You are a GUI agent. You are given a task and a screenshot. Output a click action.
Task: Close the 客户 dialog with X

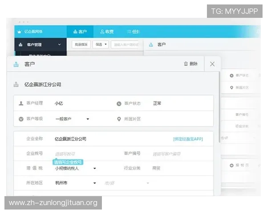[x=212, y=64]
